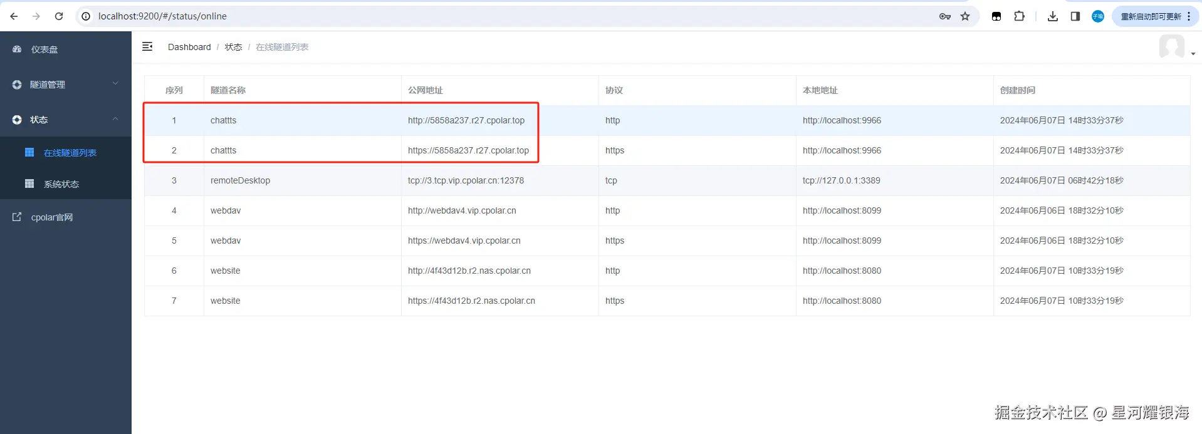Image resolution: width=1202 pixels, height=434 pixels.
Task: Click 状态 breadcrumb
Action: 233,47
